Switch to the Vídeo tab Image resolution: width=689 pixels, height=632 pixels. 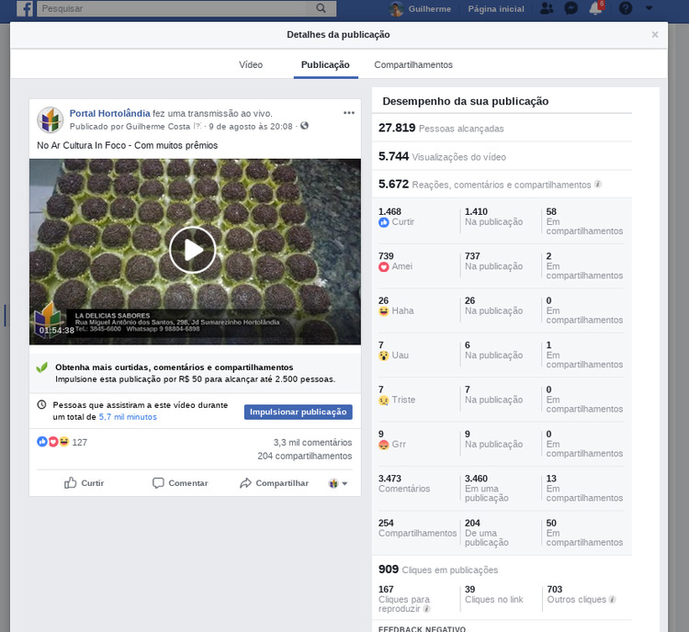[251, 65]
